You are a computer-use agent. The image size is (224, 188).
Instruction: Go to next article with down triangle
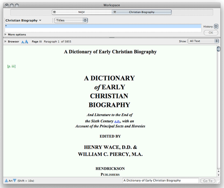point(14,180)
